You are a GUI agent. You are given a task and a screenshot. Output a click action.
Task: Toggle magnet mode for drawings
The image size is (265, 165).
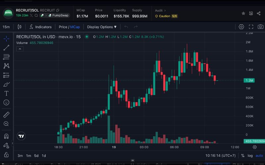tap(6, 136)
